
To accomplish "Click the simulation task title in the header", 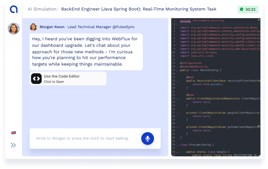I will pos(139,9).
